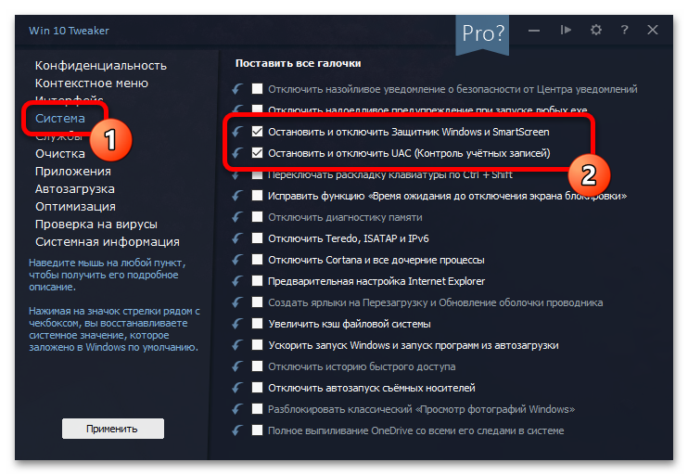Check Отключить Teredo, ISATAP и IPv6
Viewport: 688px width, 475px height.
point(257,237)
